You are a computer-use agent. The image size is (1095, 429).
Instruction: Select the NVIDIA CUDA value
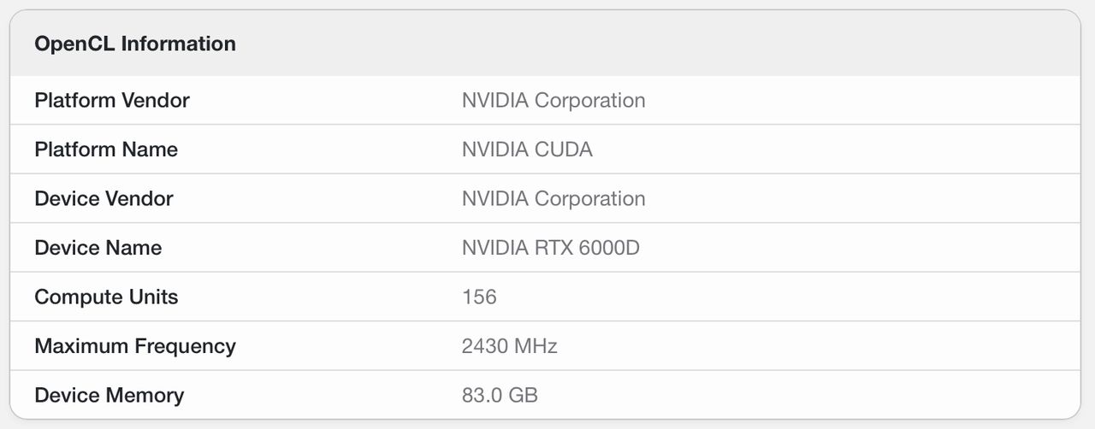pos(527,150)
